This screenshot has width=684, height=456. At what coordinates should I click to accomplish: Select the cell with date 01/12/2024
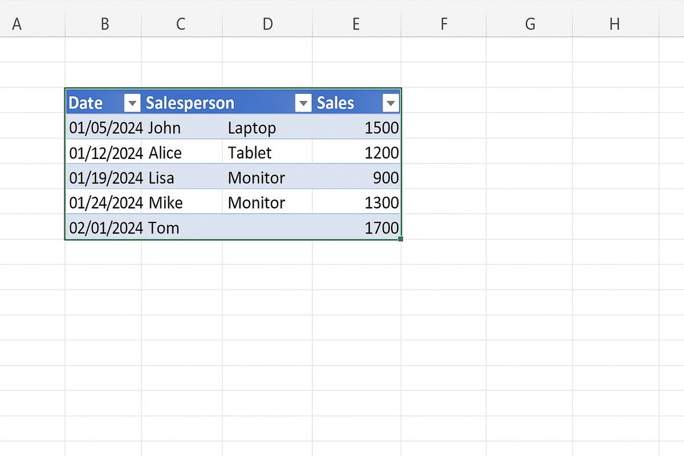click(104, 152)
